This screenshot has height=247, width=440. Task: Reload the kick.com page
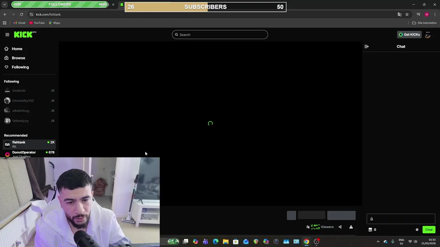(21, 14)
